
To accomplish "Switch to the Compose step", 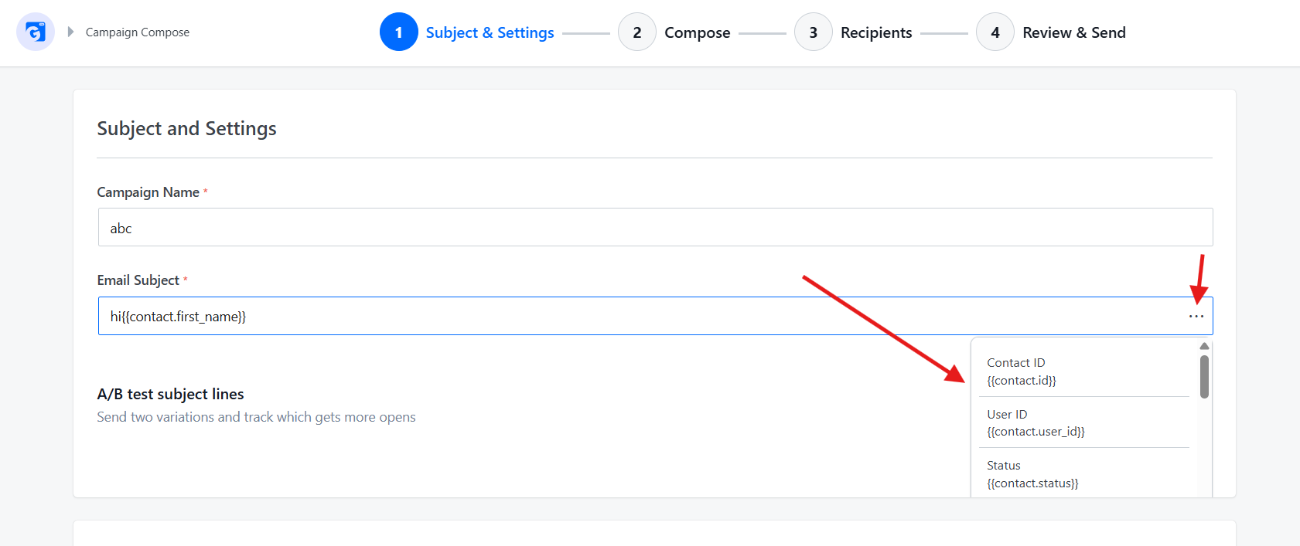I will tap(674, 32).
